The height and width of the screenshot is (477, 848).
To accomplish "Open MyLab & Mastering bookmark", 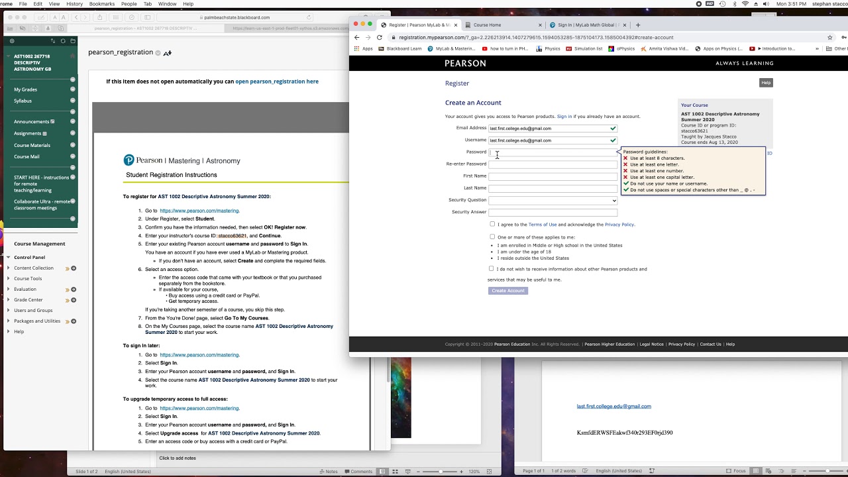I will [451, 48].
